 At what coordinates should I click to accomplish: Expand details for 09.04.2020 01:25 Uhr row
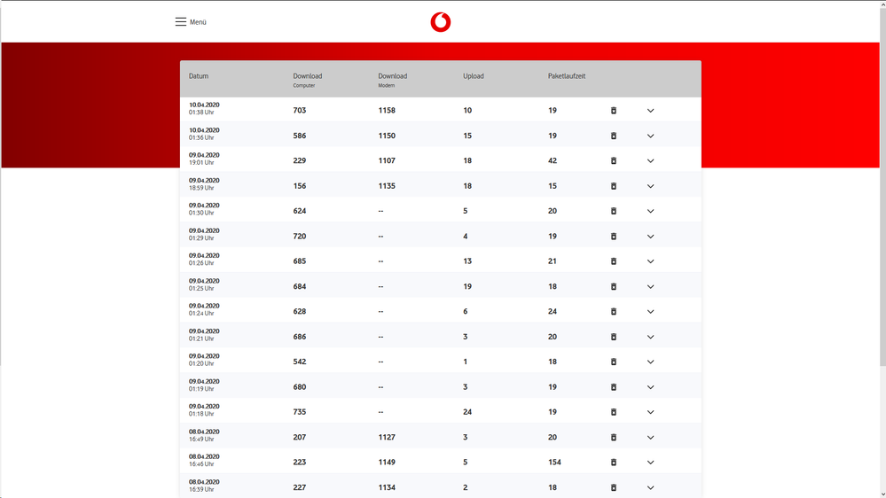click(x=650, y=287)
